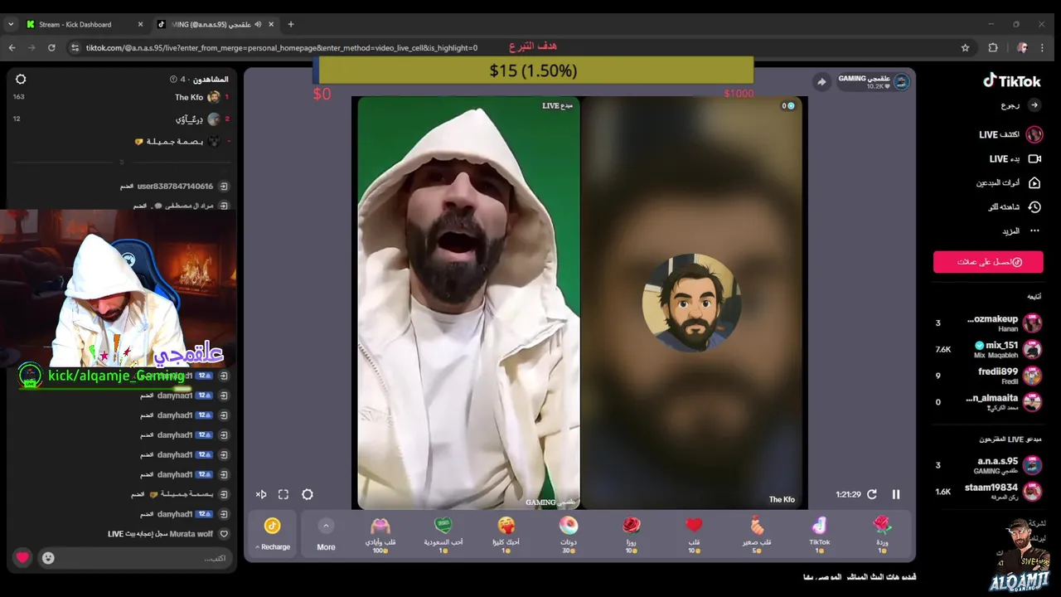Bookmark this page with star icon

tap(965, 48)
